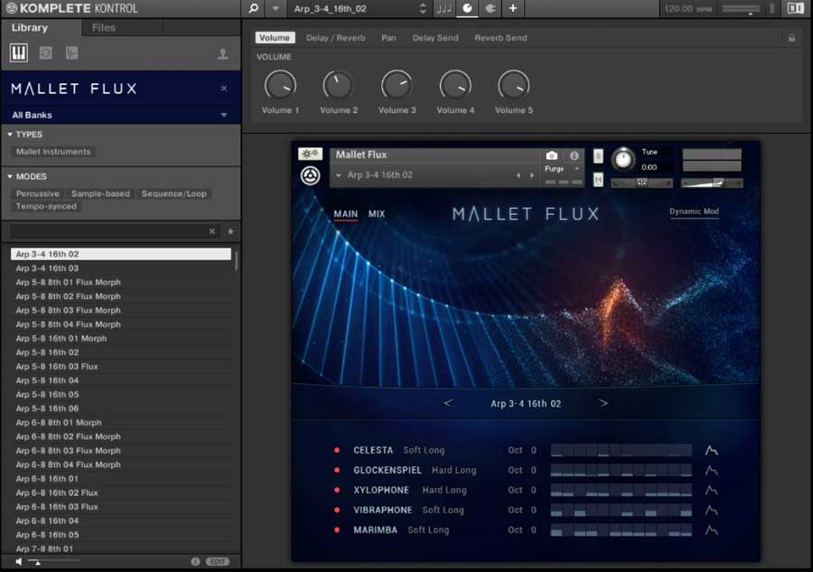Load next preset with the large right chevron
This screenshot has width=813, height=572.
point(603,403)
